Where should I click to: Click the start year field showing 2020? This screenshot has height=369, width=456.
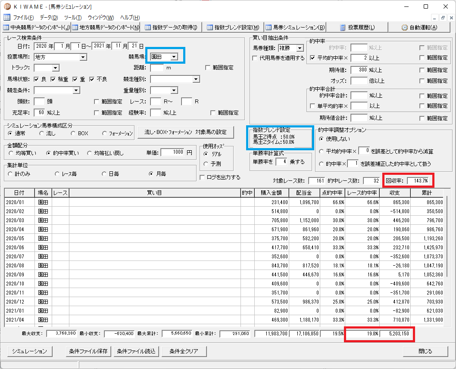(41, 46)
